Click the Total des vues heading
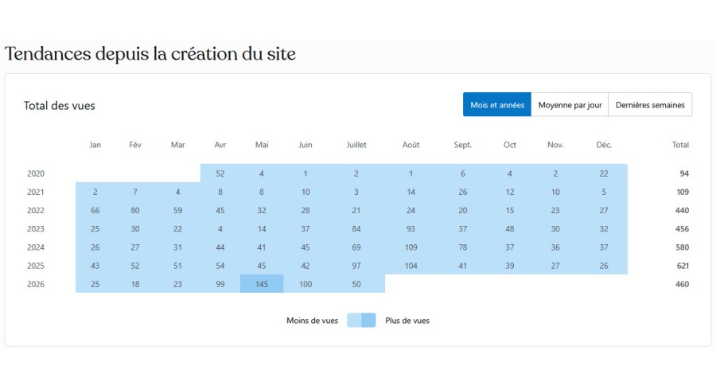 point(60,106)
